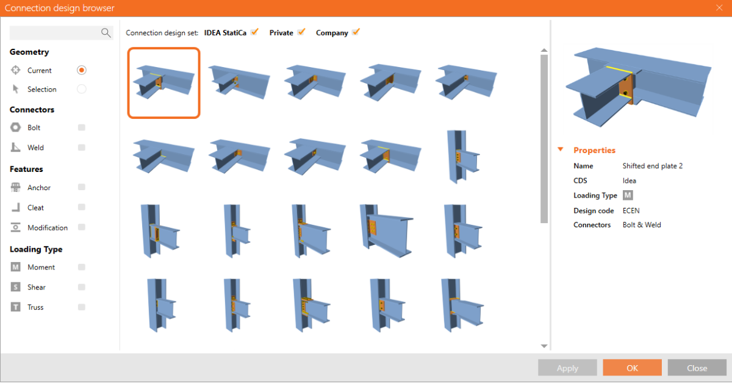Enable the Shear loading type checkbox
The image size is (732, 384).
coord(82,287)
